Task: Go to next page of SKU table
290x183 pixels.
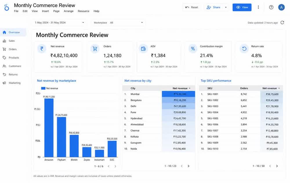Action: click(x=277, y=166)
